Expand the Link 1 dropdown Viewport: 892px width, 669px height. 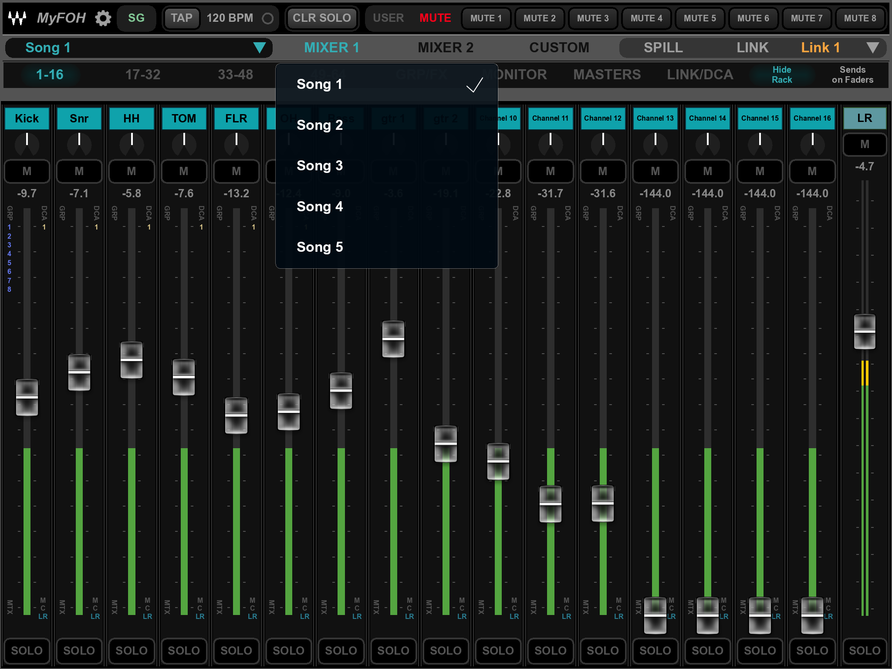coord(872,47)
